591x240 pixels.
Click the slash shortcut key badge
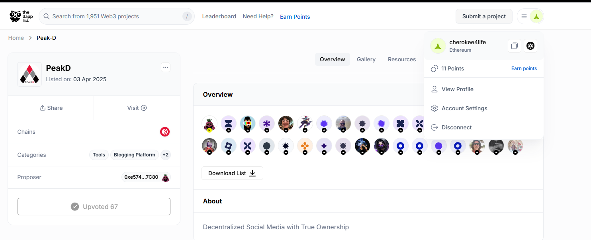click(x=187, y=16)
